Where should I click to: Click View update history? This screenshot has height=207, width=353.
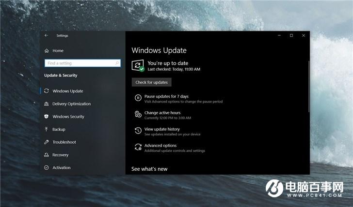(x=162, y=129)
